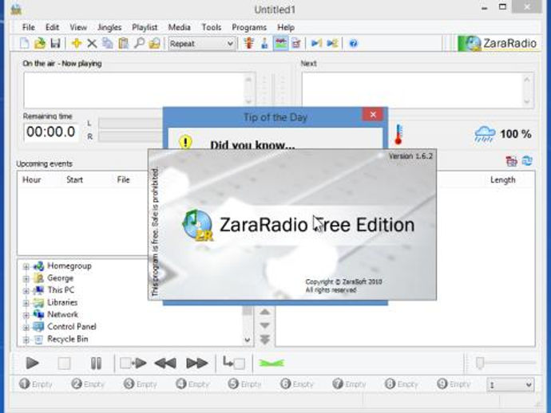Click the traffic light toolbar icon
Viewport: 551px width, 413px height.
click(x=249, y=44)
